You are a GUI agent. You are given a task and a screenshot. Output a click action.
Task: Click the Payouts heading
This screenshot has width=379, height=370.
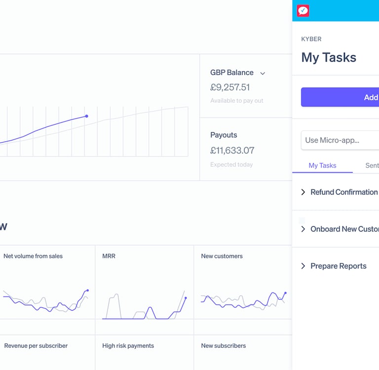[x=224, y=135]
